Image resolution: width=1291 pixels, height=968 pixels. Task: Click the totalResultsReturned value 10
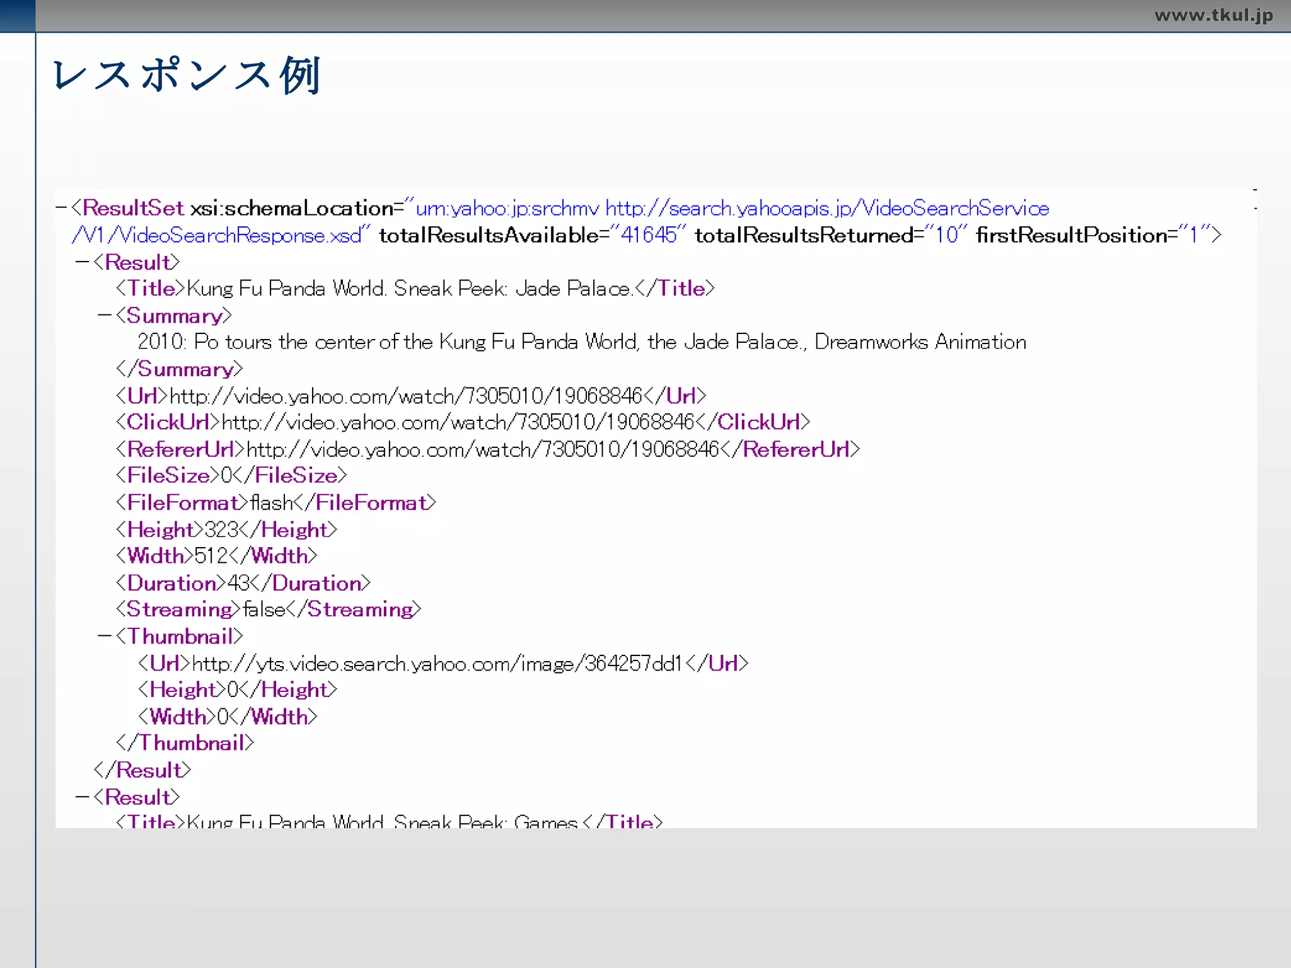[x=946, y=236]
